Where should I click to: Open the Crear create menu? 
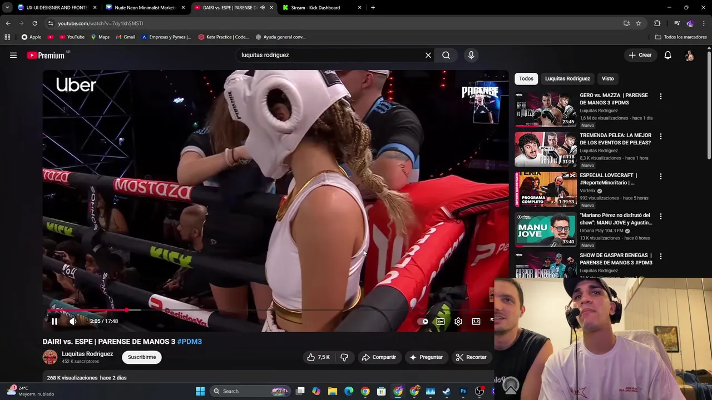(640, 55)
